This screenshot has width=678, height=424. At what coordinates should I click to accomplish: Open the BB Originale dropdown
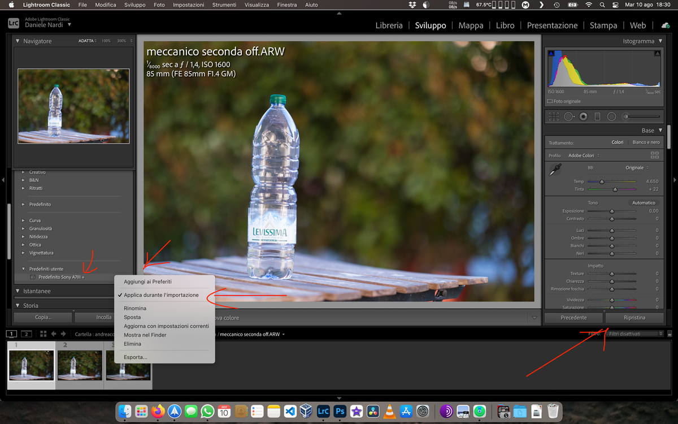(636, 168)
